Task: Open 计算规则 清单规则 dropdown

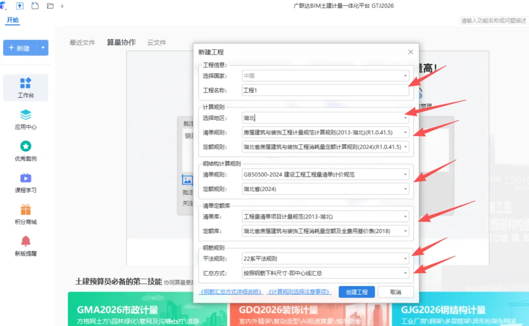Action: tap(326, 133)
